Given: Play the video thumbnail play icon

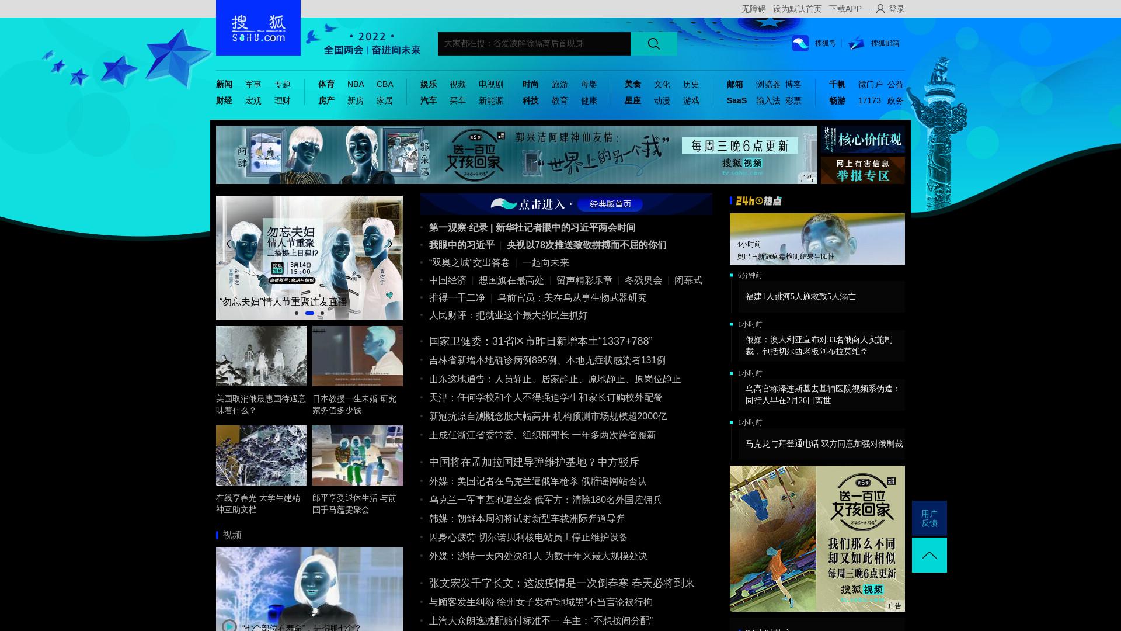Looking at the screenshot, I should coord(229,625).
